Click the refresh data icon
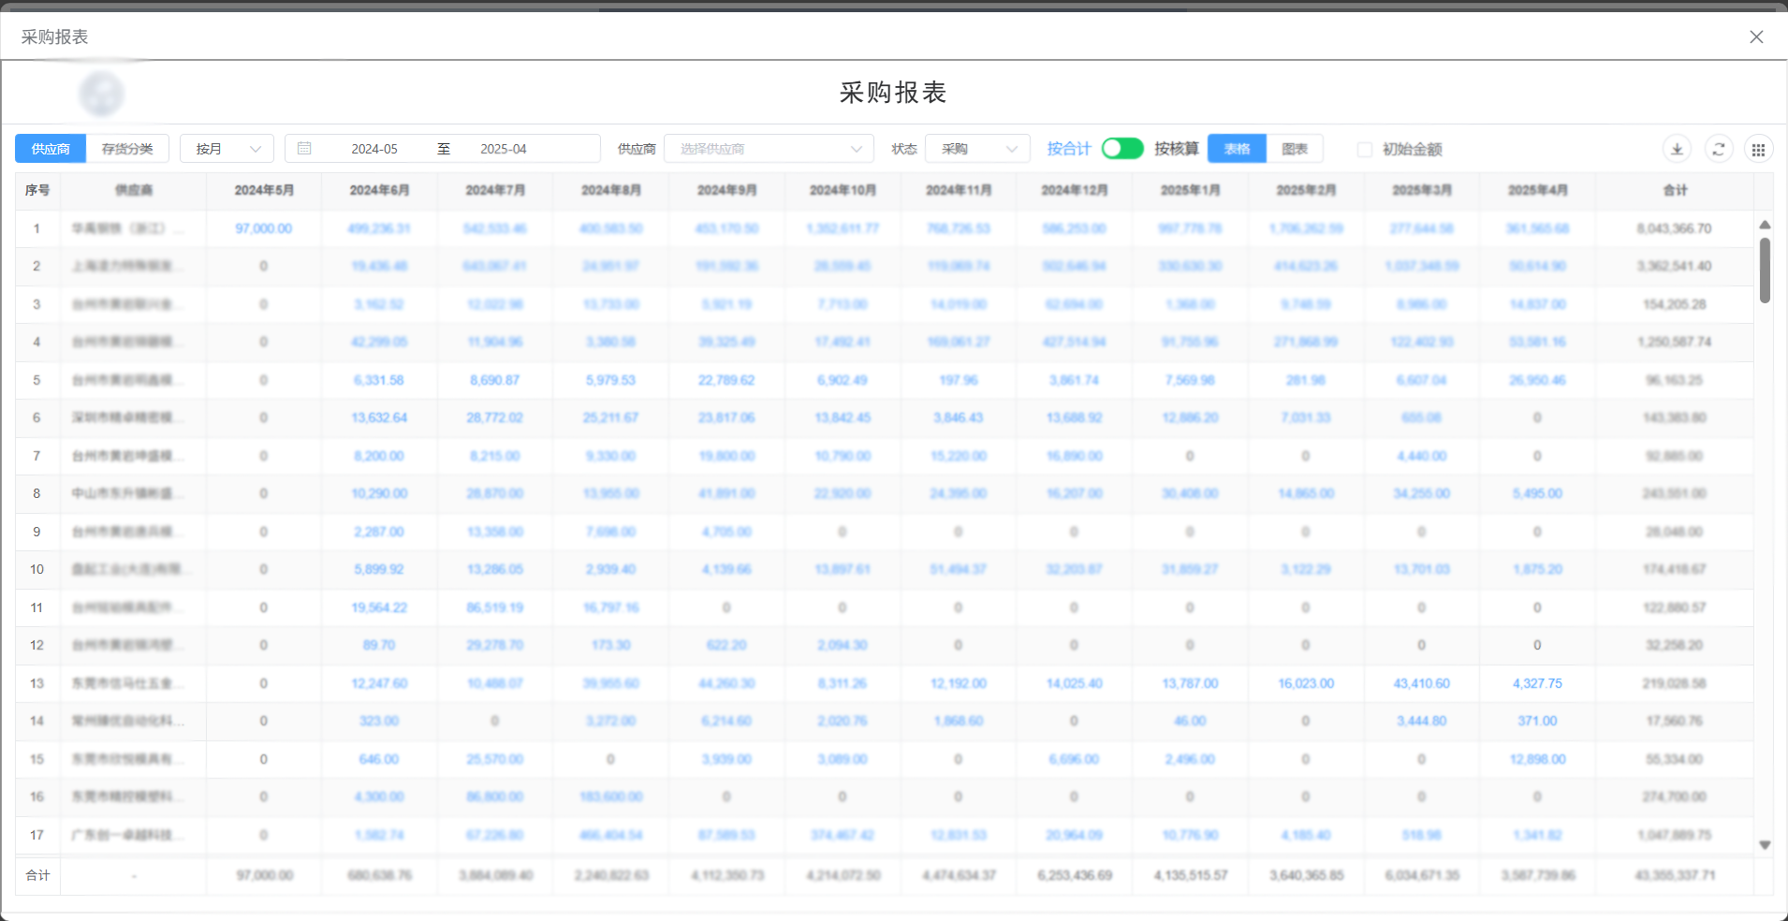1788x921 pixels. 1719,148
